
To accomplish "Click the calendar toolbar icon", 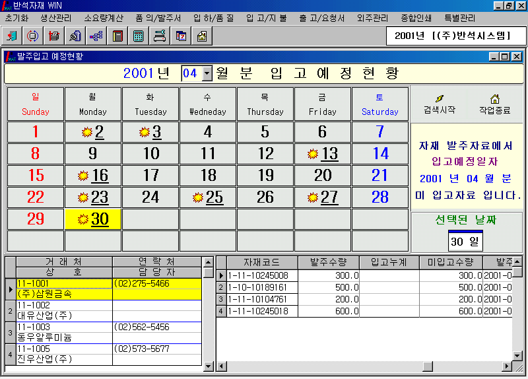I will coord(180,36).
